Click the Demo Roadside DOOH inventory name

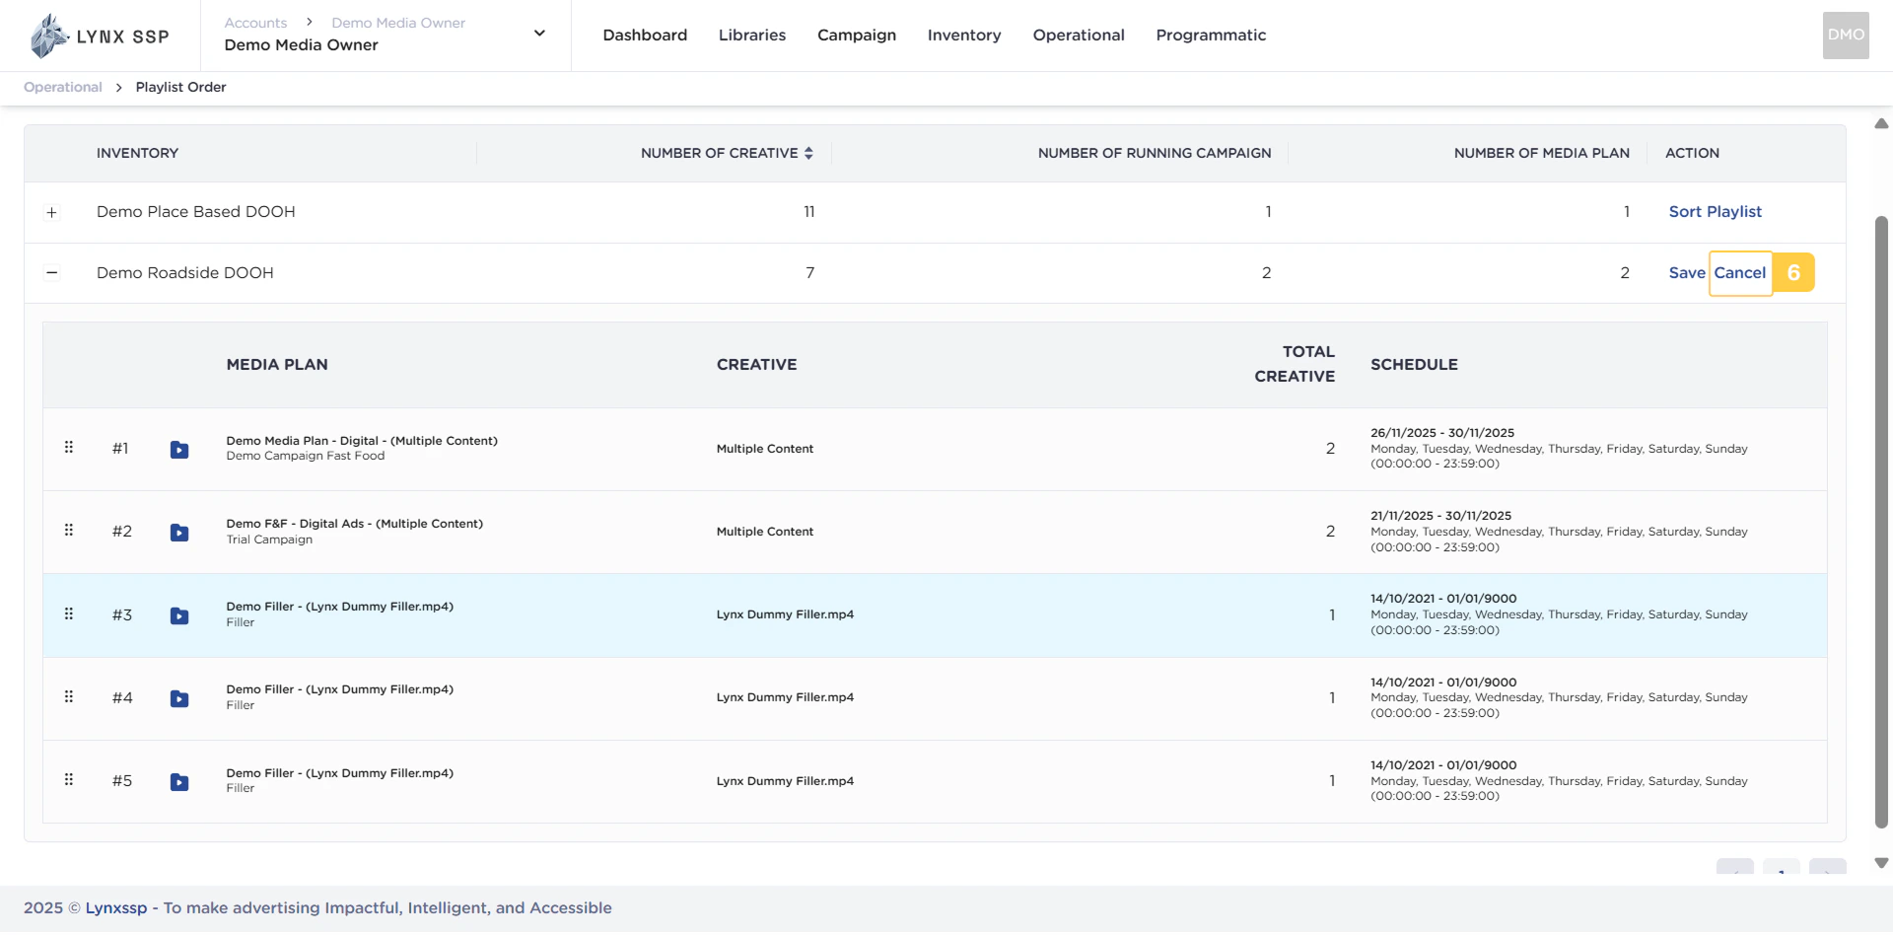(185, 273)
